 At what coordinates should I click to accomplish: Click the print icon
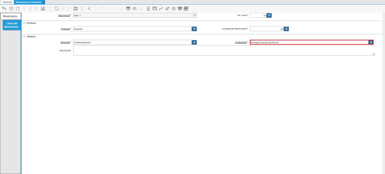[x=141, y=9]
